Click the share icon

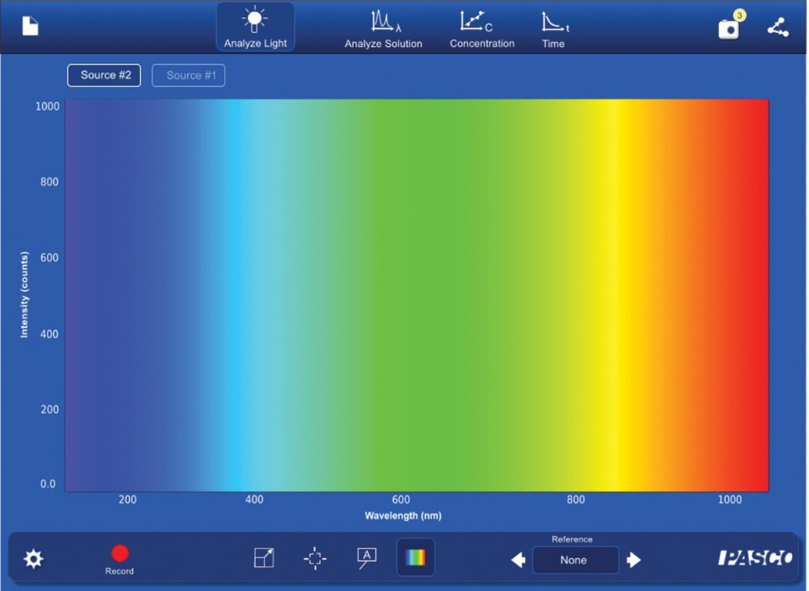coord(778,28)
